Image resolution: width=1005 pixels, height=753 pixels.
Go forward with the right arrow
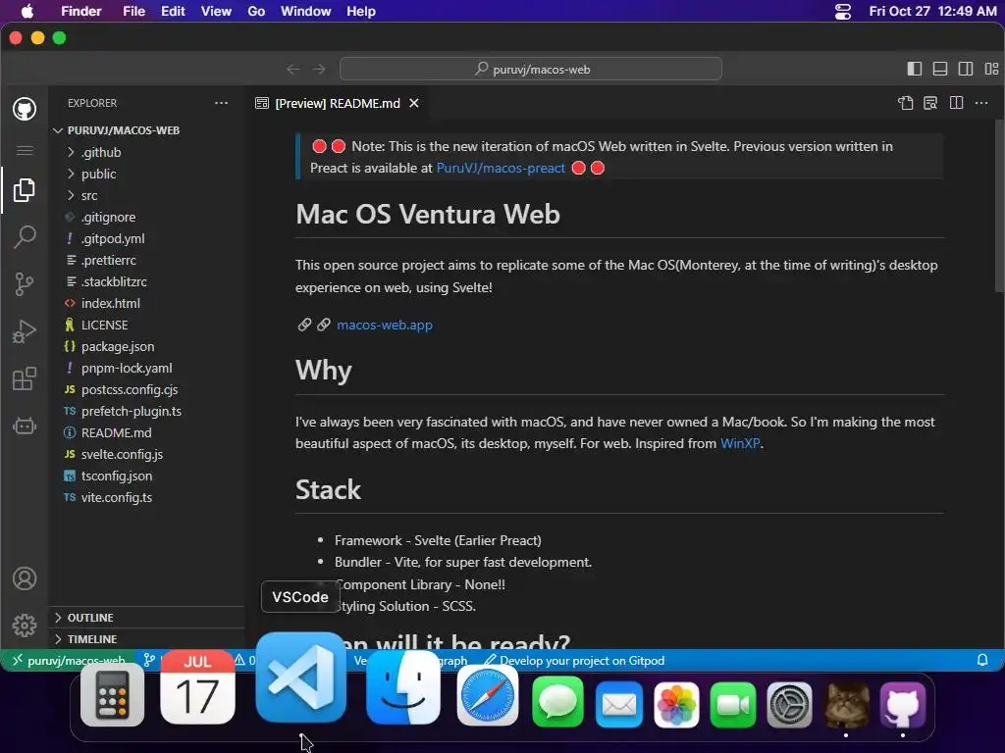click(319, 70)
